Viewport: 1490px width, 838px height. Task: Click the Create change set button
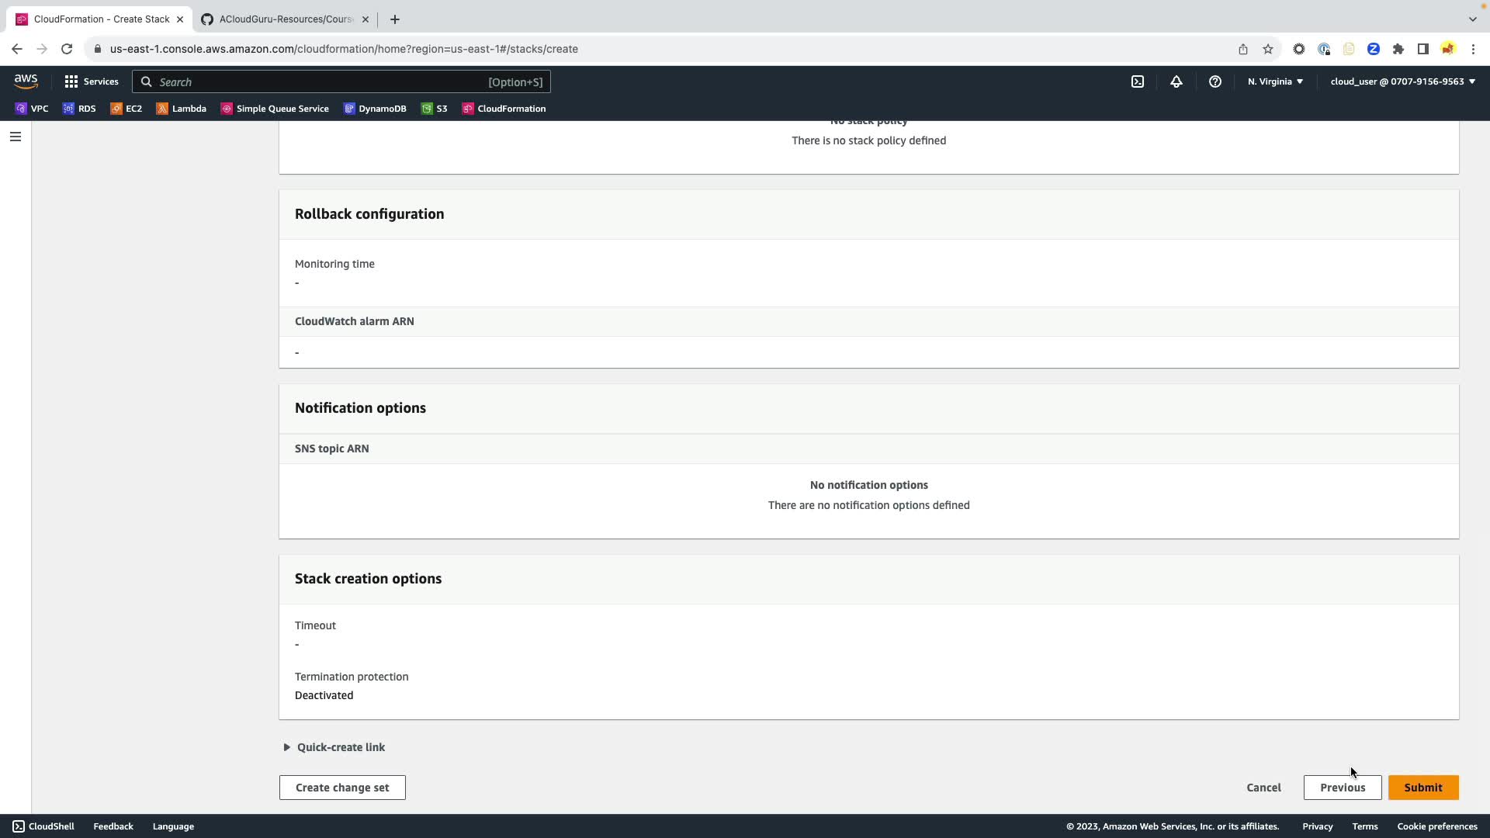(x=342, y=788)
